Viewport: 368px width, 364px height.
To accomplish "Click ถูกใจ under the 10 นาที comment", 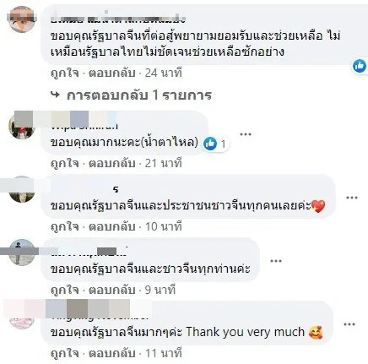I will click(x=65, y=226).
